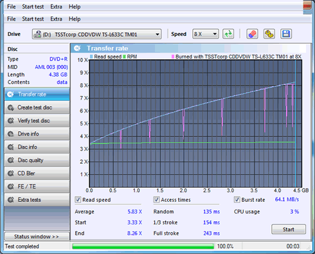The image size is (315, 254).
Task: Click the Random access time 135 ms
Action: click(x=212, y=212)
